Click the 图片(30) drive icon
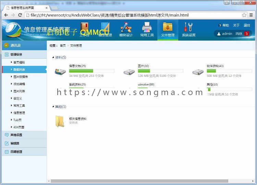The image size is (257, 185). click(x=129, y=72)
